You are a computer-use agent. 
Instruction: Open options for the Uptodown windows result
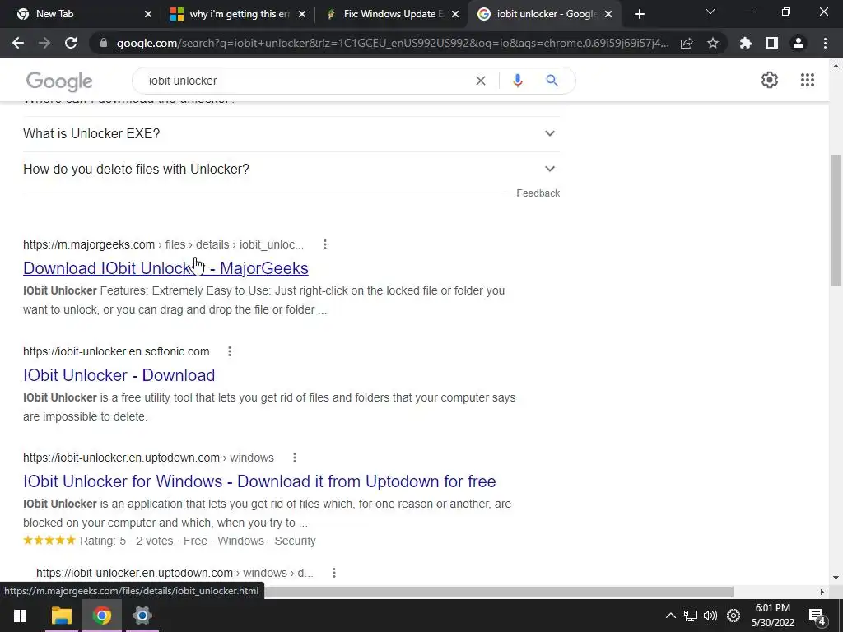[294, 458]
